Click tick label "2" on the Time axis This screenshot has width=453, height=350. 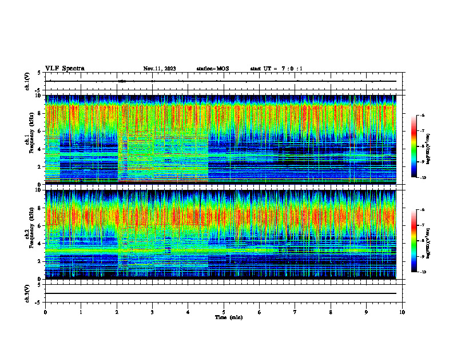pos(117,312)
